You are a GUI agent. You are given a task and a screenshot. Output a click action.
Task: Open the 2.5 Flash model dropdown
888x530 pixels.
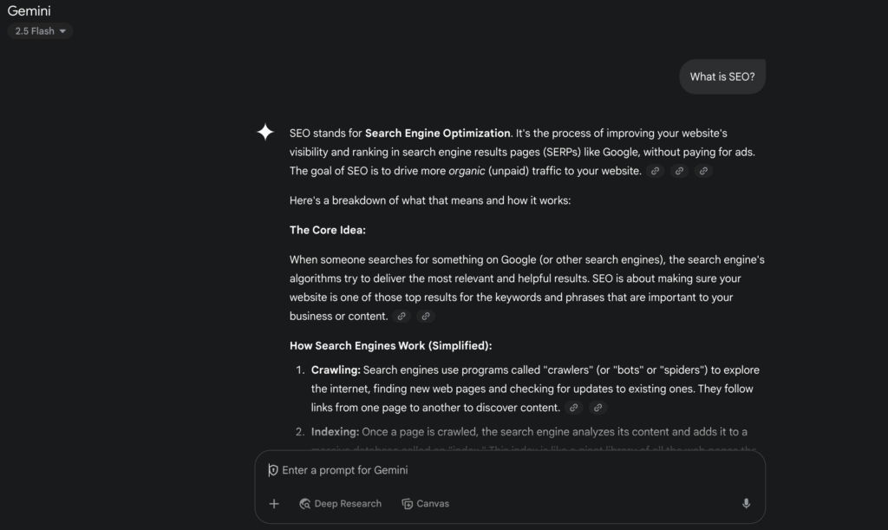point(40,31)
